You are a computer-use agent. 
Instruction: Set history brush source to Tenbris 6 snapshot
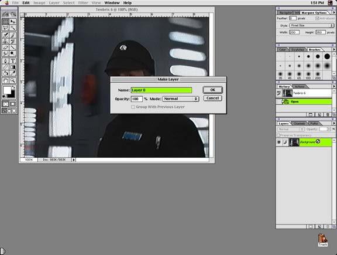(279, 93)
